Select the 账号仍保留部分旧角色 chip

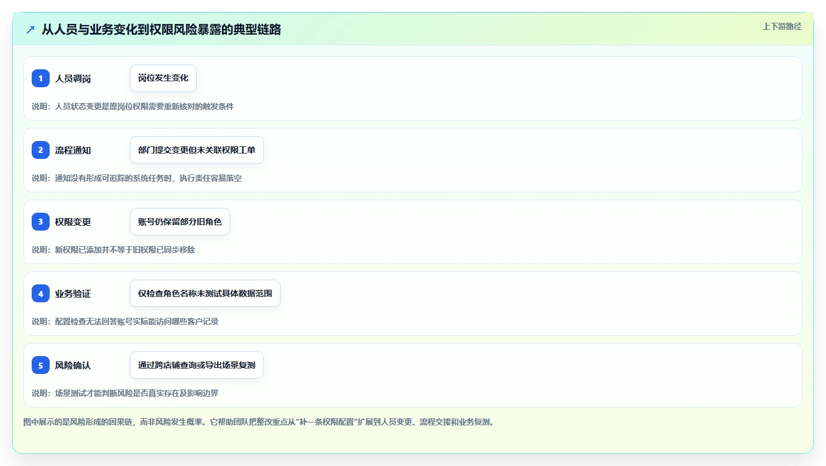click(180, 222)
